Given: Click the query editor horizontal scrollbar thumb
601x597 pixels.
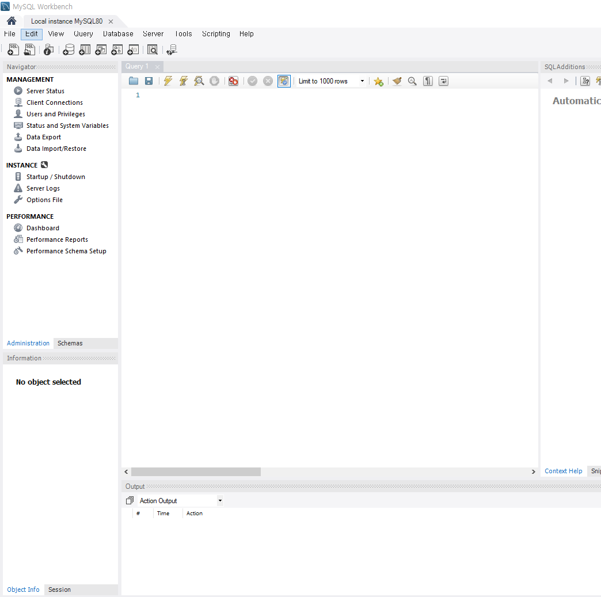Looking at the screenshot, I should 196,471.
